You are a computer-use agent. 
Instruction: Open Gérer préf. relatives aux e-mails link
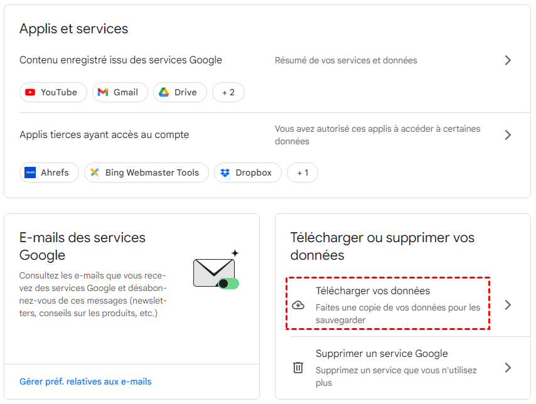[85, 381]
